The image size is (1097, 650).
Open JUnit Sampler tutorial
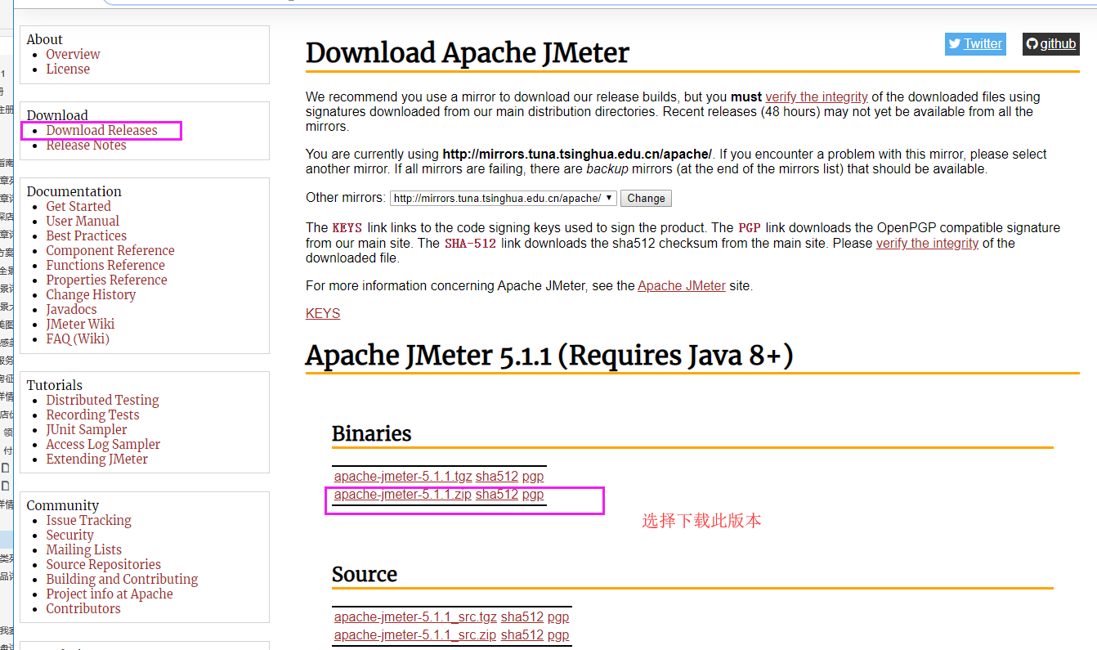coord(87,429)
